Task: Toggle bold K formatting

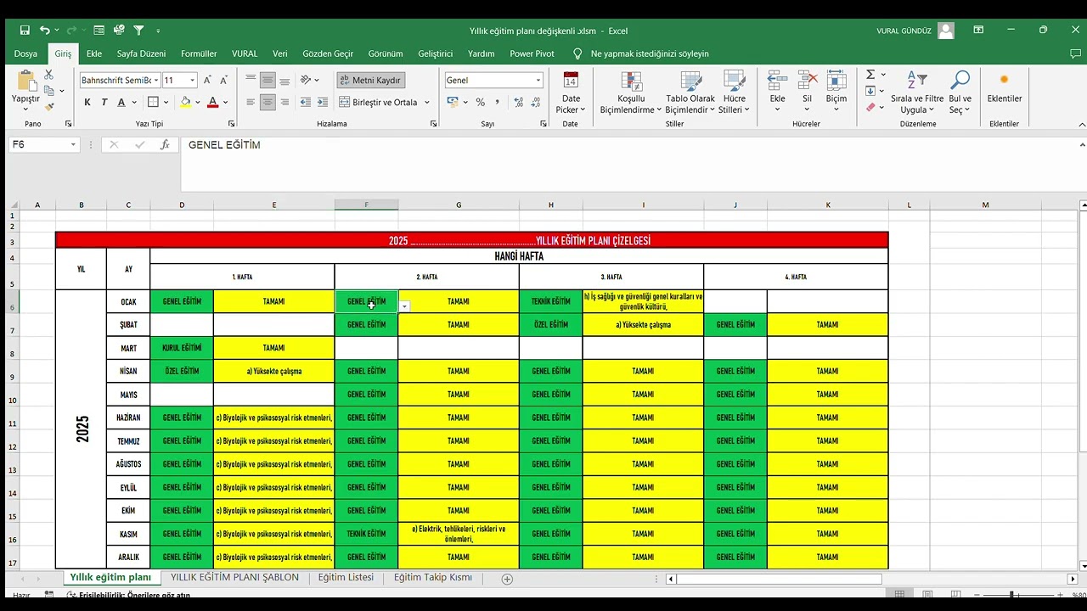Action: click(x=87, y=102)
